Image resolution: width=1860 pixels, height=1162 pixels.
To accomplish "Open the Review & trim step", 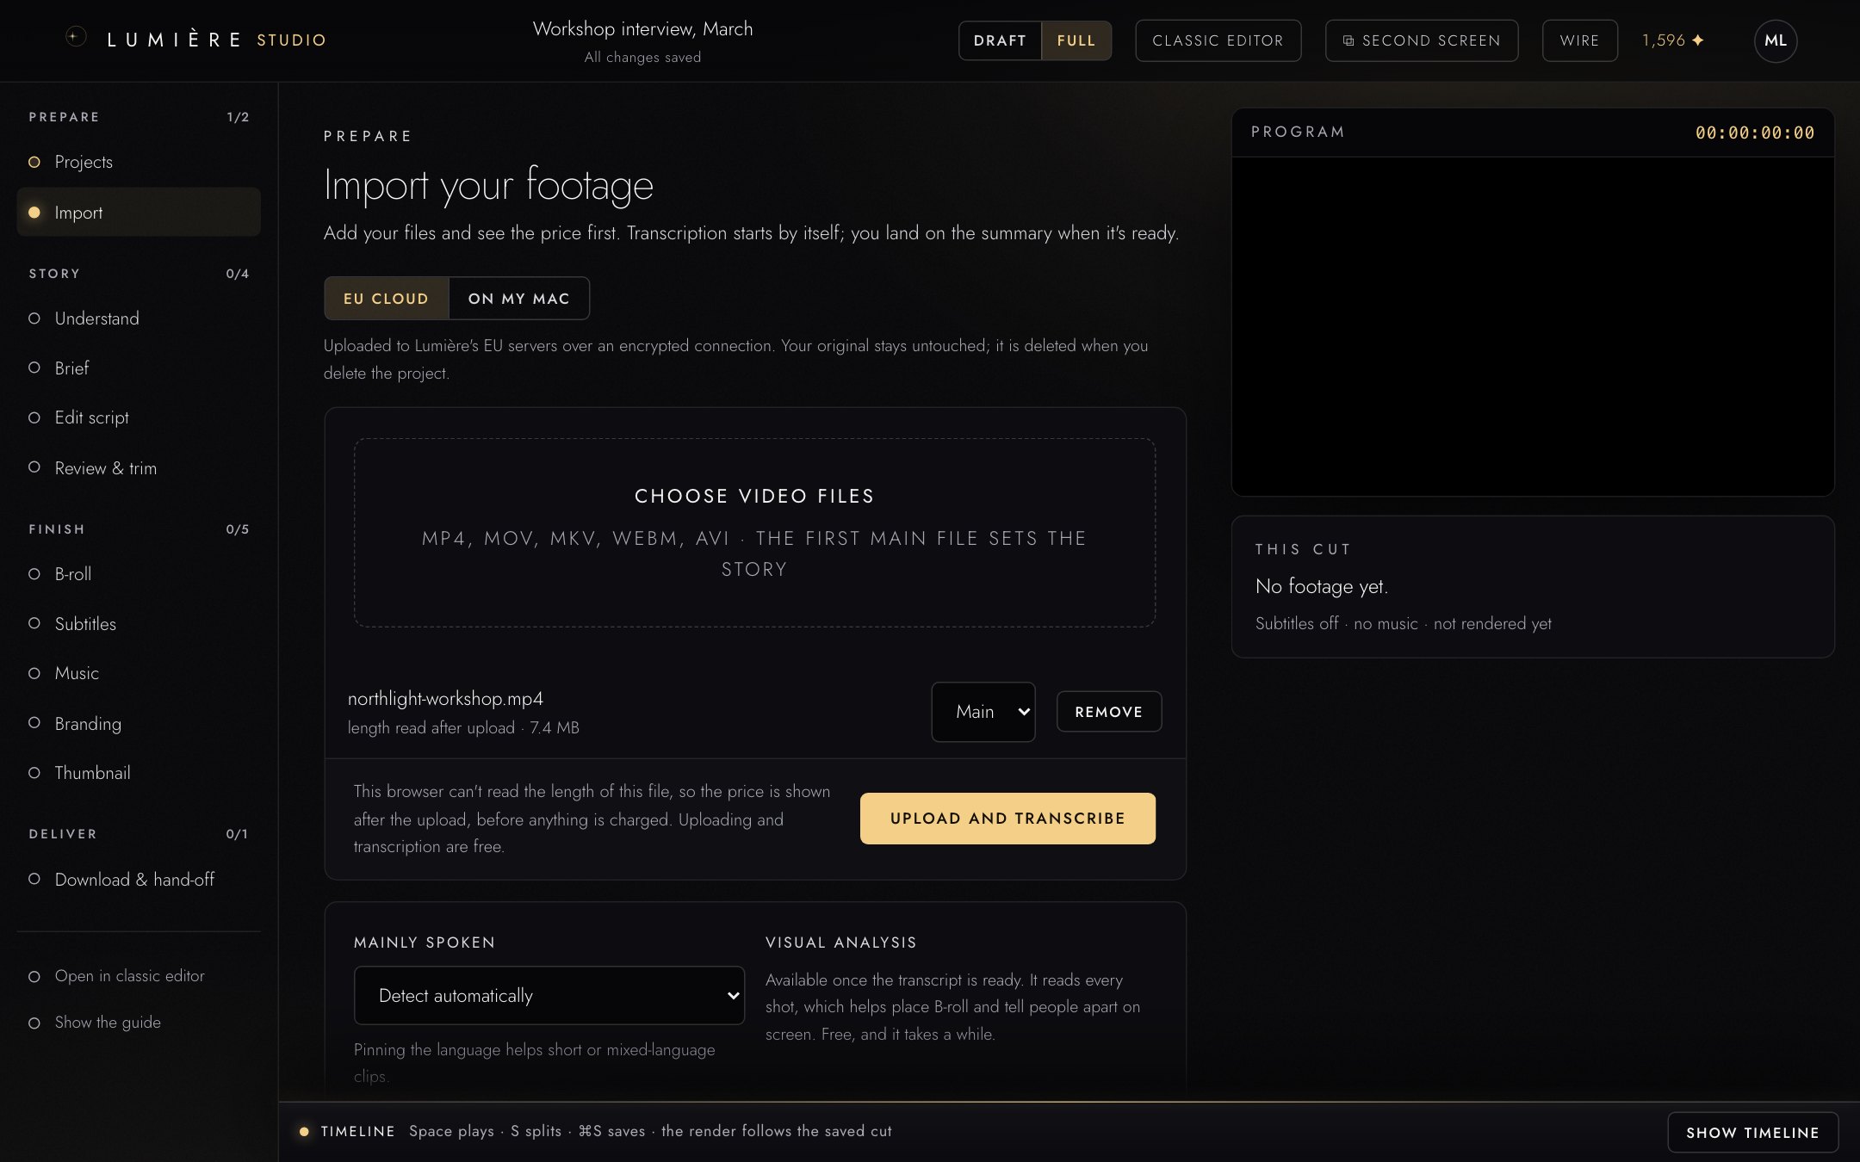I will pyautogui.click(x=139, y=467).
